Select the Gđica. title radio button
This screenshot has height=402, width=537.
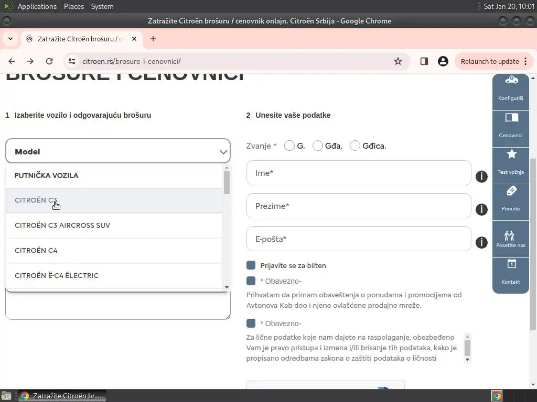pos(355,146)
